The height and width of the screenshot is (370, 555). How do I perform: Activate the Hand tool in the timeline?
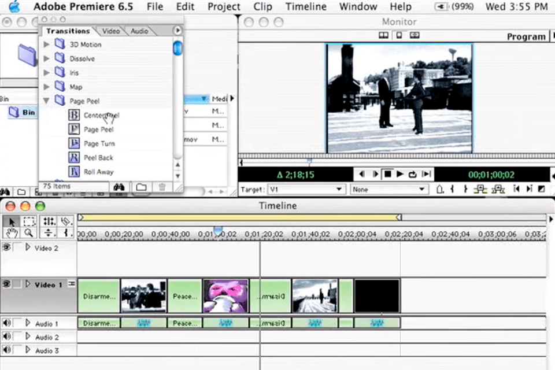(10, 232)
